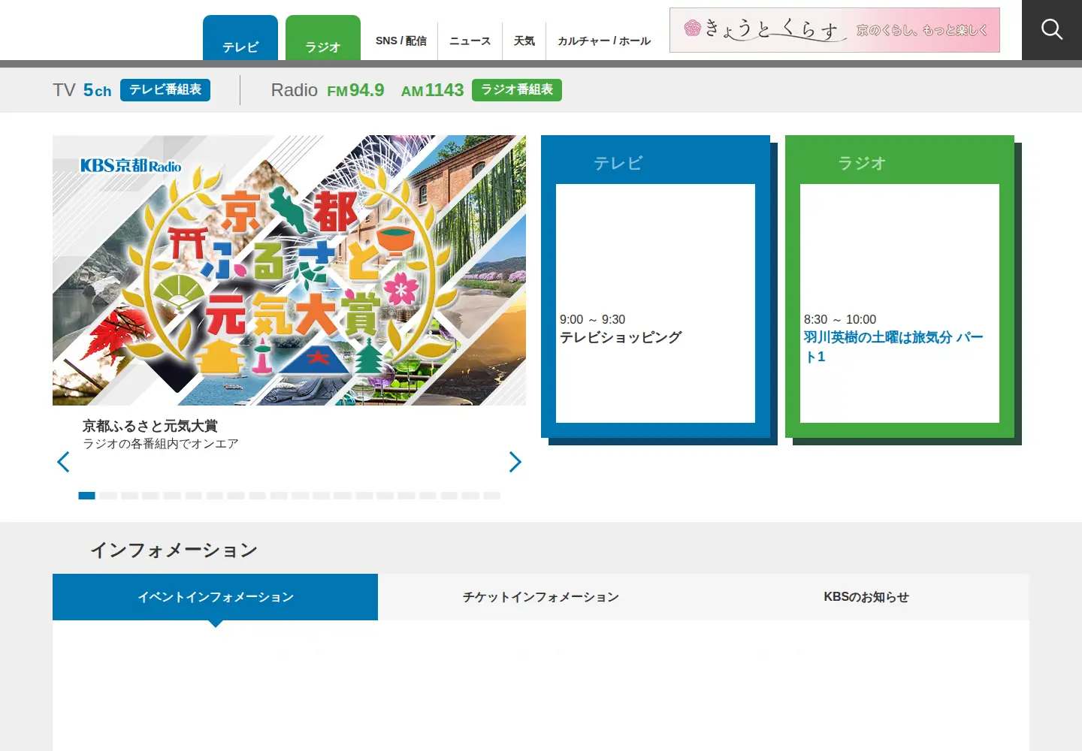The width and height of the screenshot is (1082, 751).
Task: Click the TV 5ch label
Action: (82, 90)
